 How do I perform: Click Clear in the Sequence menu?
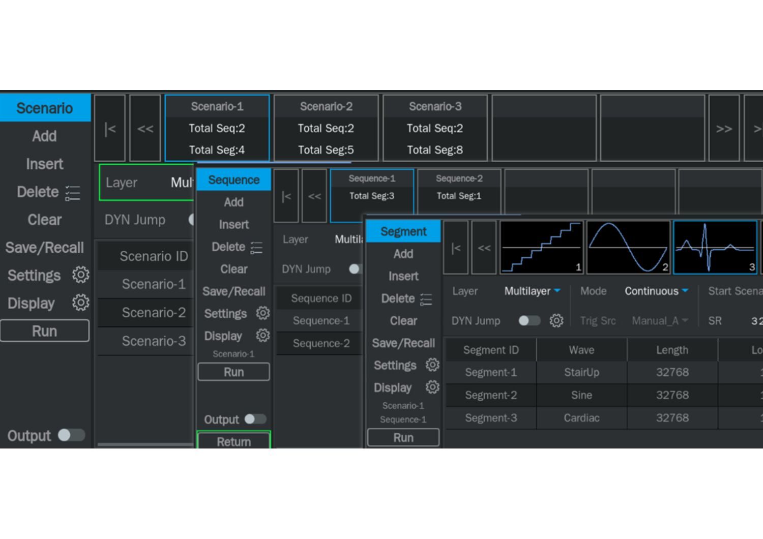[234, 269]
